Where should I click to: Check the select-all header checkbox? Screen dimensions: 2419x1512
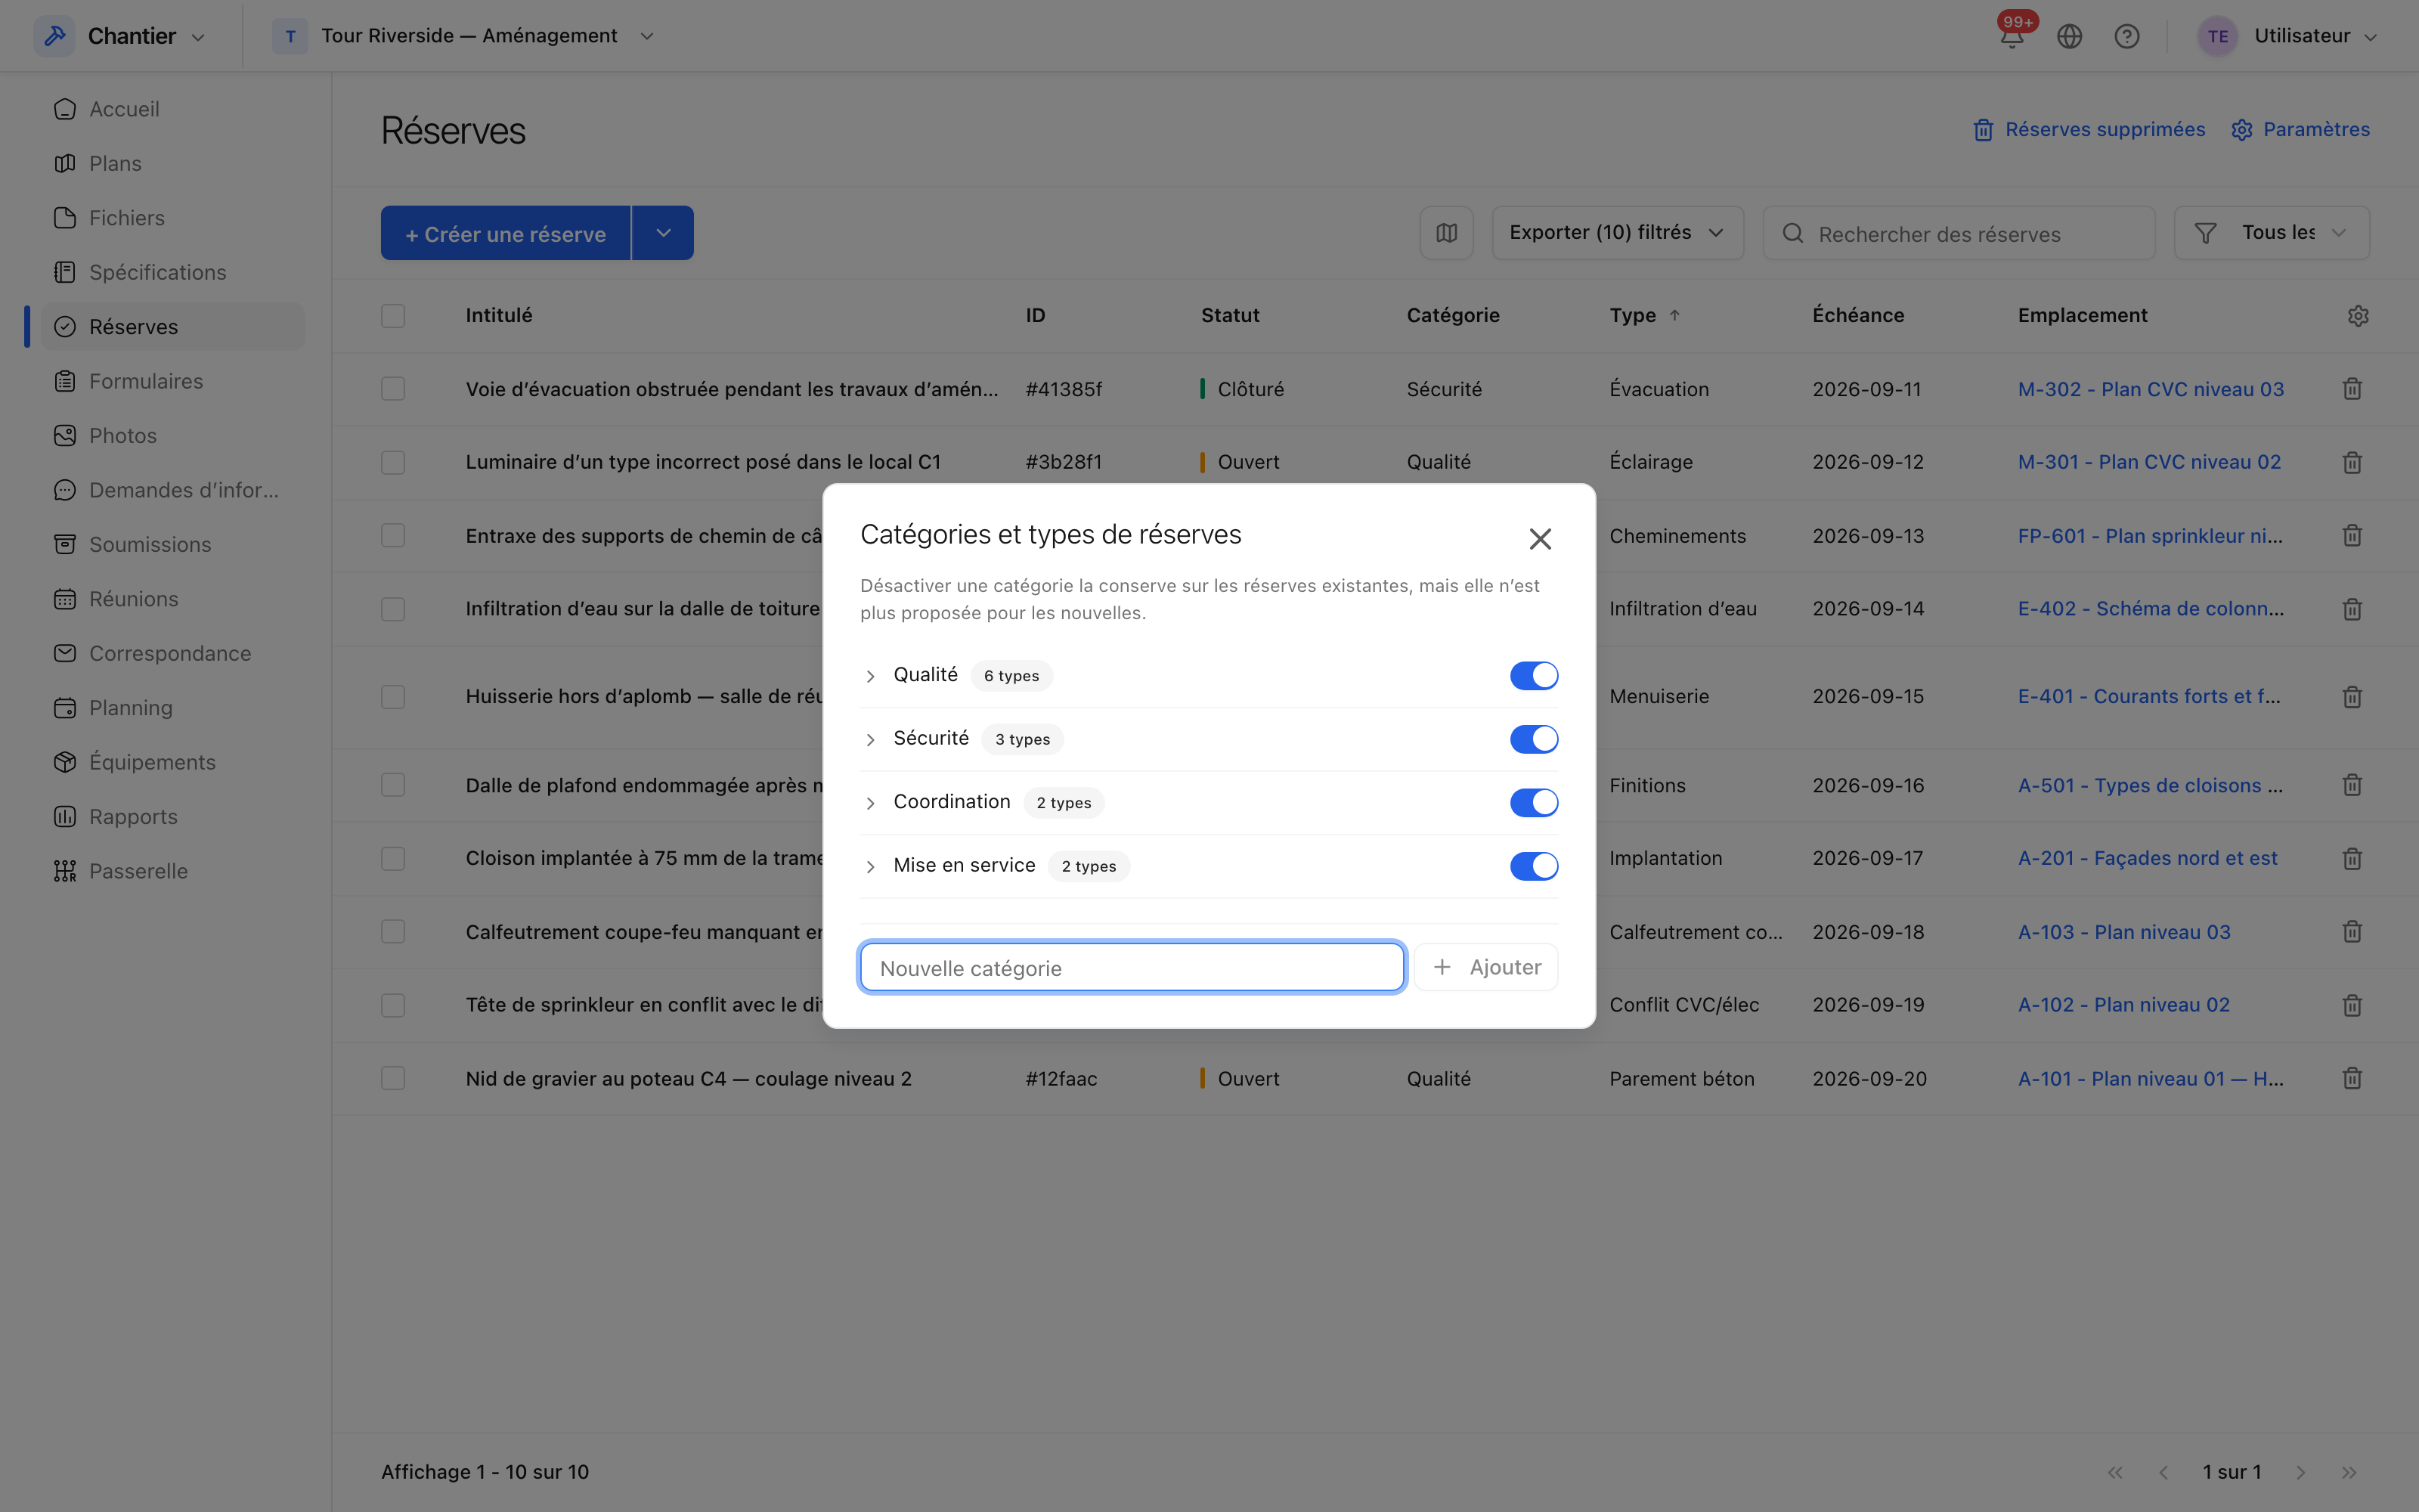(393, 316)
